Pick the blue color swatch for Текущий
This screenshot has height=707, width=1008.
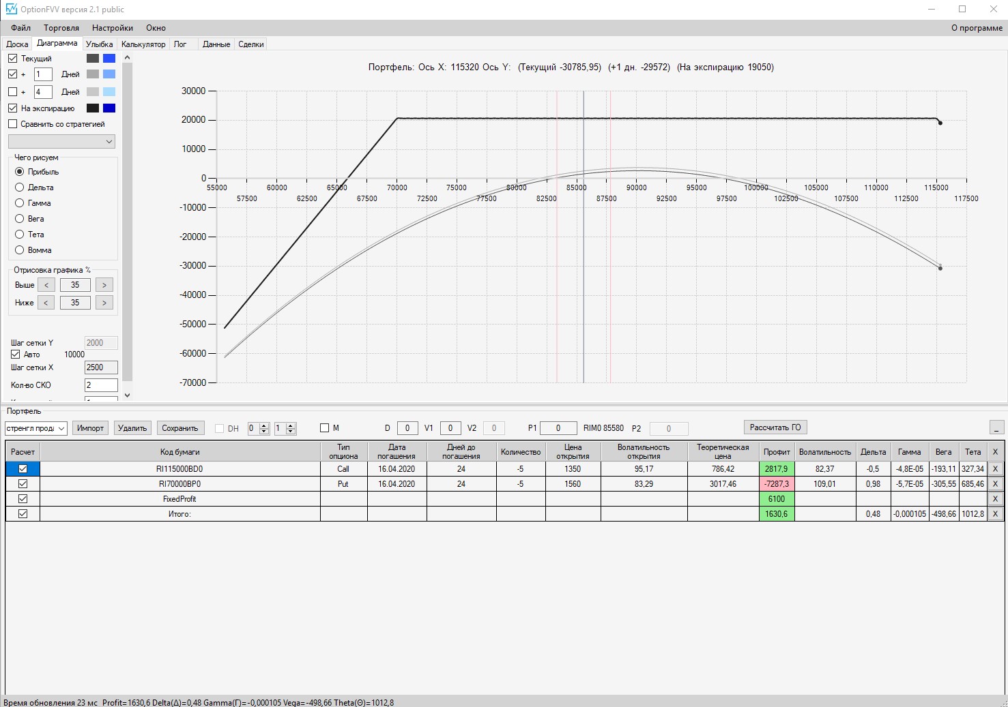(x=109, y=59)
